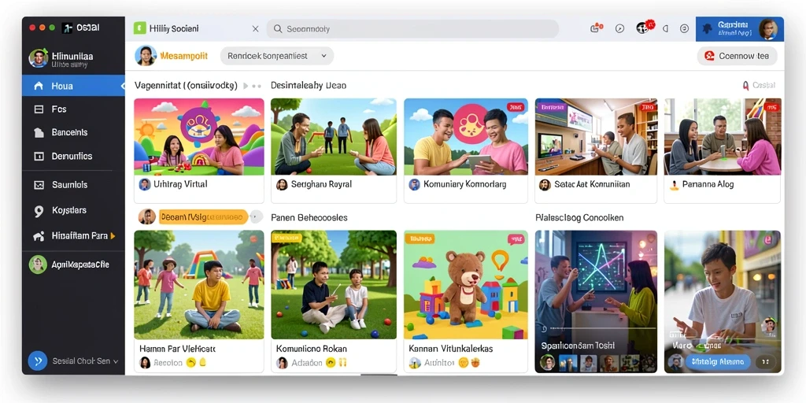Viewport: 806px width, 403px height.
Task: Open the Houa home sidebar item
Action: point(73,86)
